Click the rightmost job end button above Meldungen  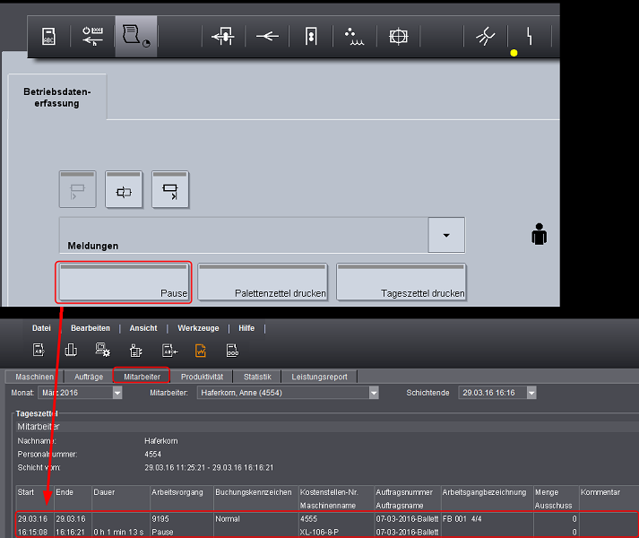pyautogui.click(x=170, y=188)
